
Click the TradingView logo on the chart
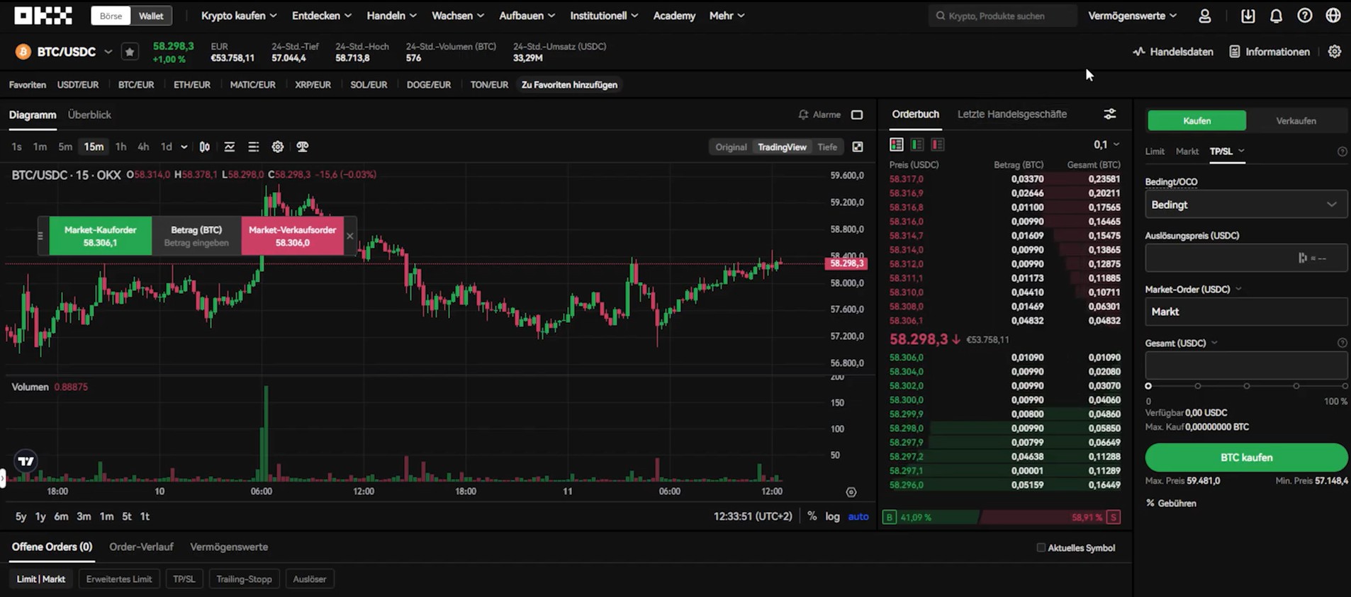[x=26, y=461]
